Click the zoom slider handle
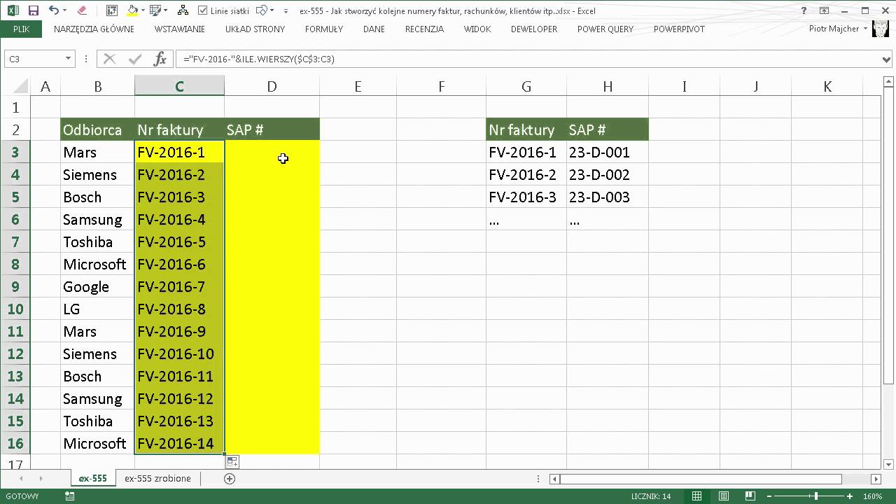The height and width of the screenshot is (504, 896). pyautogui.click(x=815, y=496)
